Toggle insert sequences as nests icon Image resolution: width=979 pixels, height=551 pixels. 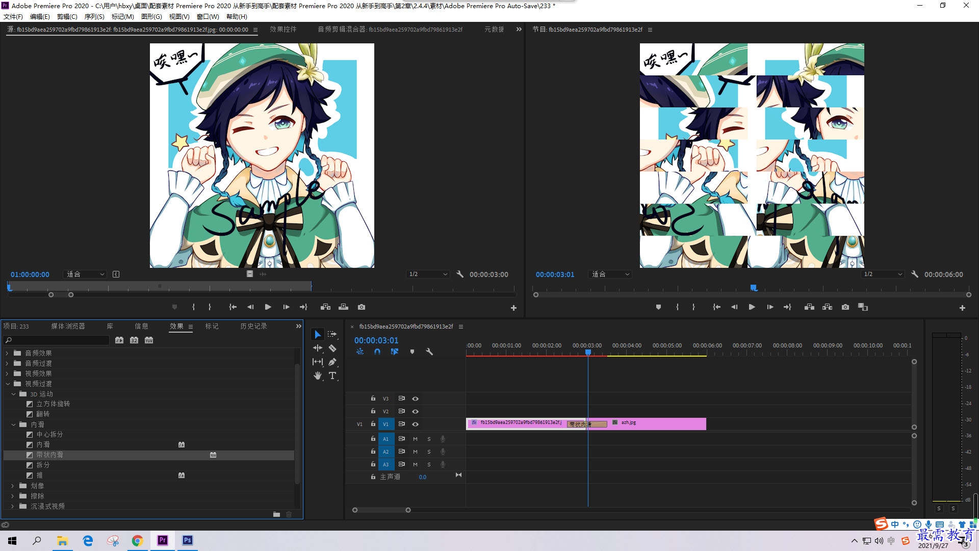pyautogui.click(x=360, y=352)
